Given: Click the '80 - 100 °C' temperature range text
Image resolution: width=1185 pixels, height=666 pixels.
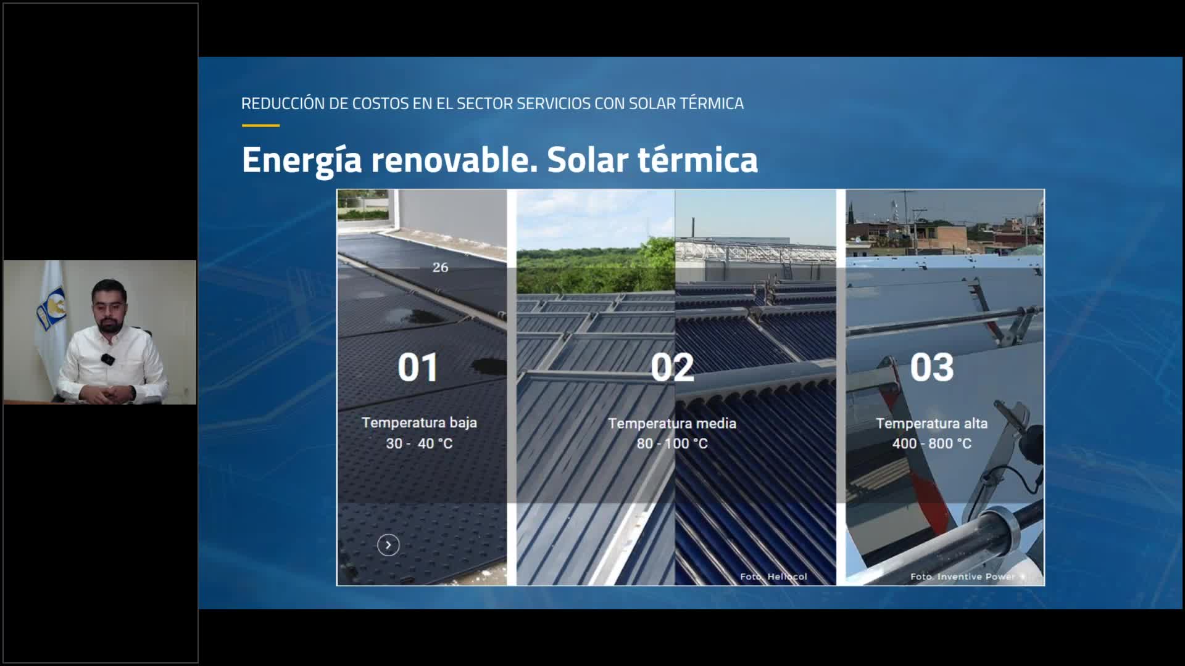Looking at the screenshot, I should [672, 443].
